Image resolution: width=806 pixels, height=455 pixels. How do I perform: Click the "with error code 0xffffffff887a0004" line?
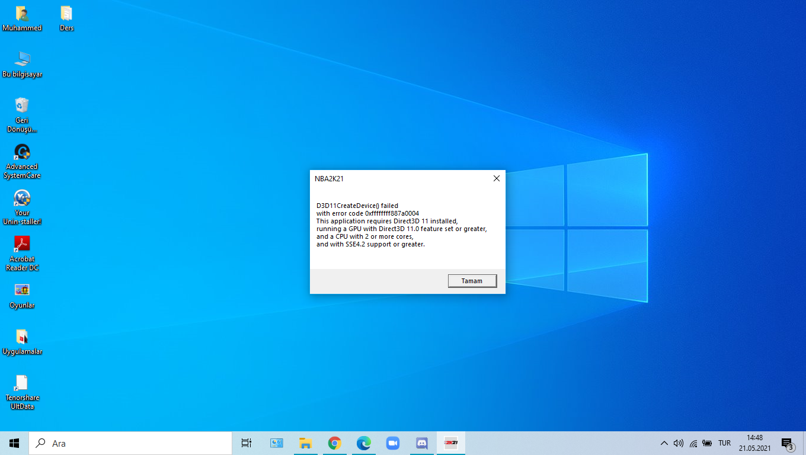coord(367,213)
